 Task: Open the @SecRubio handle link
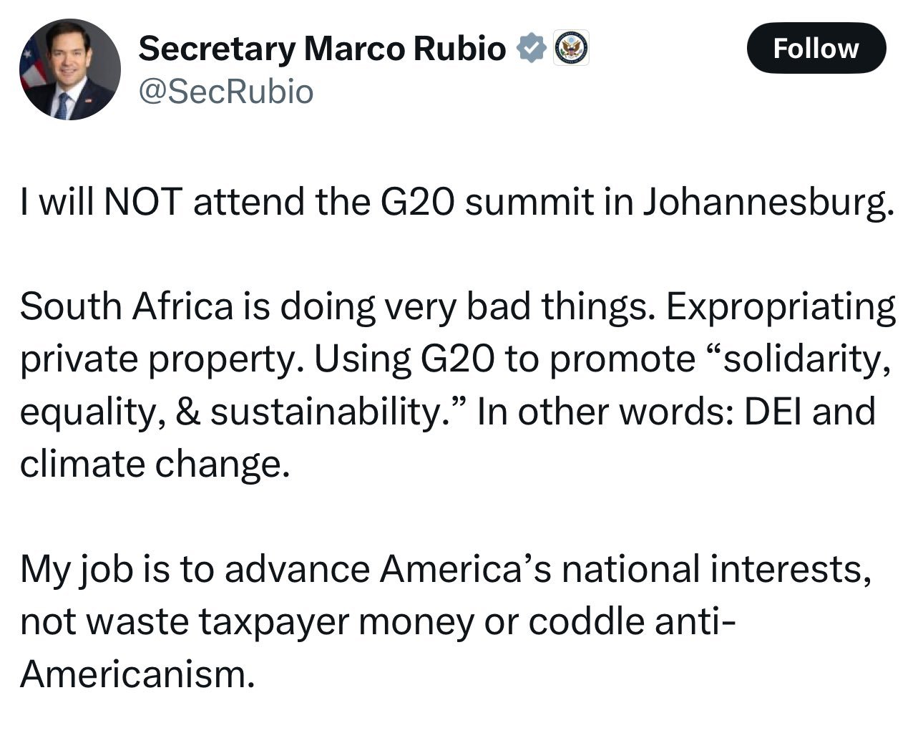(x=225, y=92)
